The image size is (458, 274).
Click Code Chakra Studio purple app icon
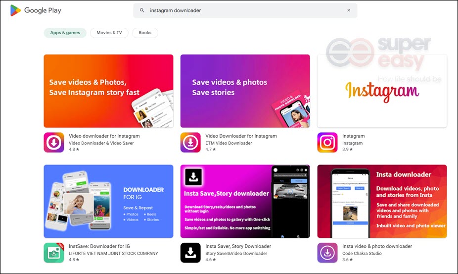tap(327, 253)
